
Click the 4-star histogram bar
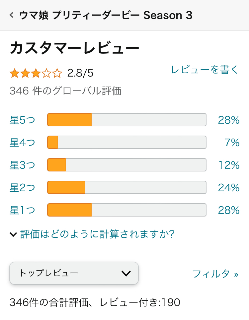tap(127, 142)
